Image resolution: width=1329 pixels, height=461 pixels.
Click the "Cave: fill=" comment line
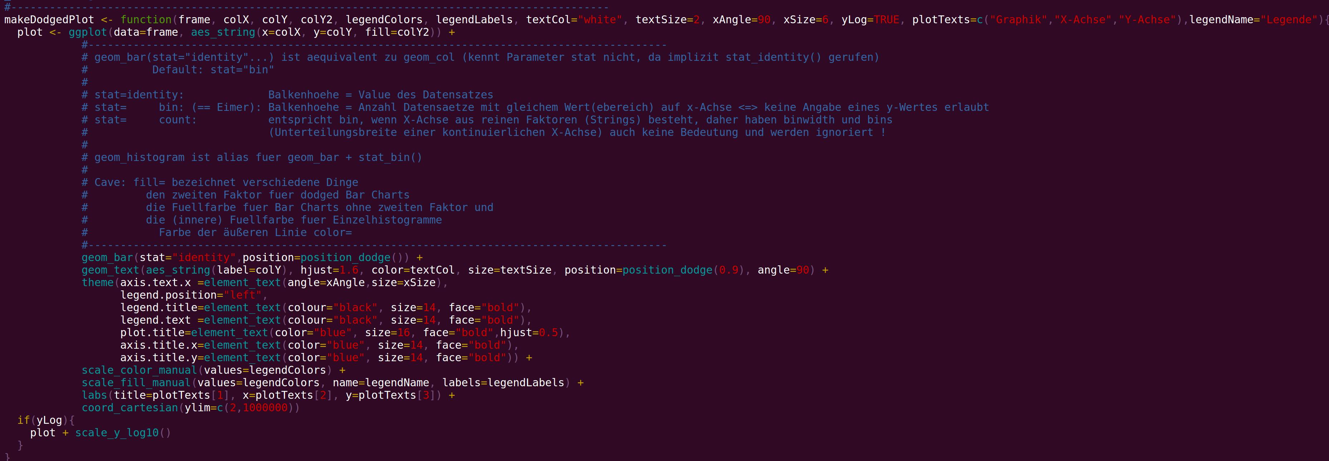click(220, 182)
